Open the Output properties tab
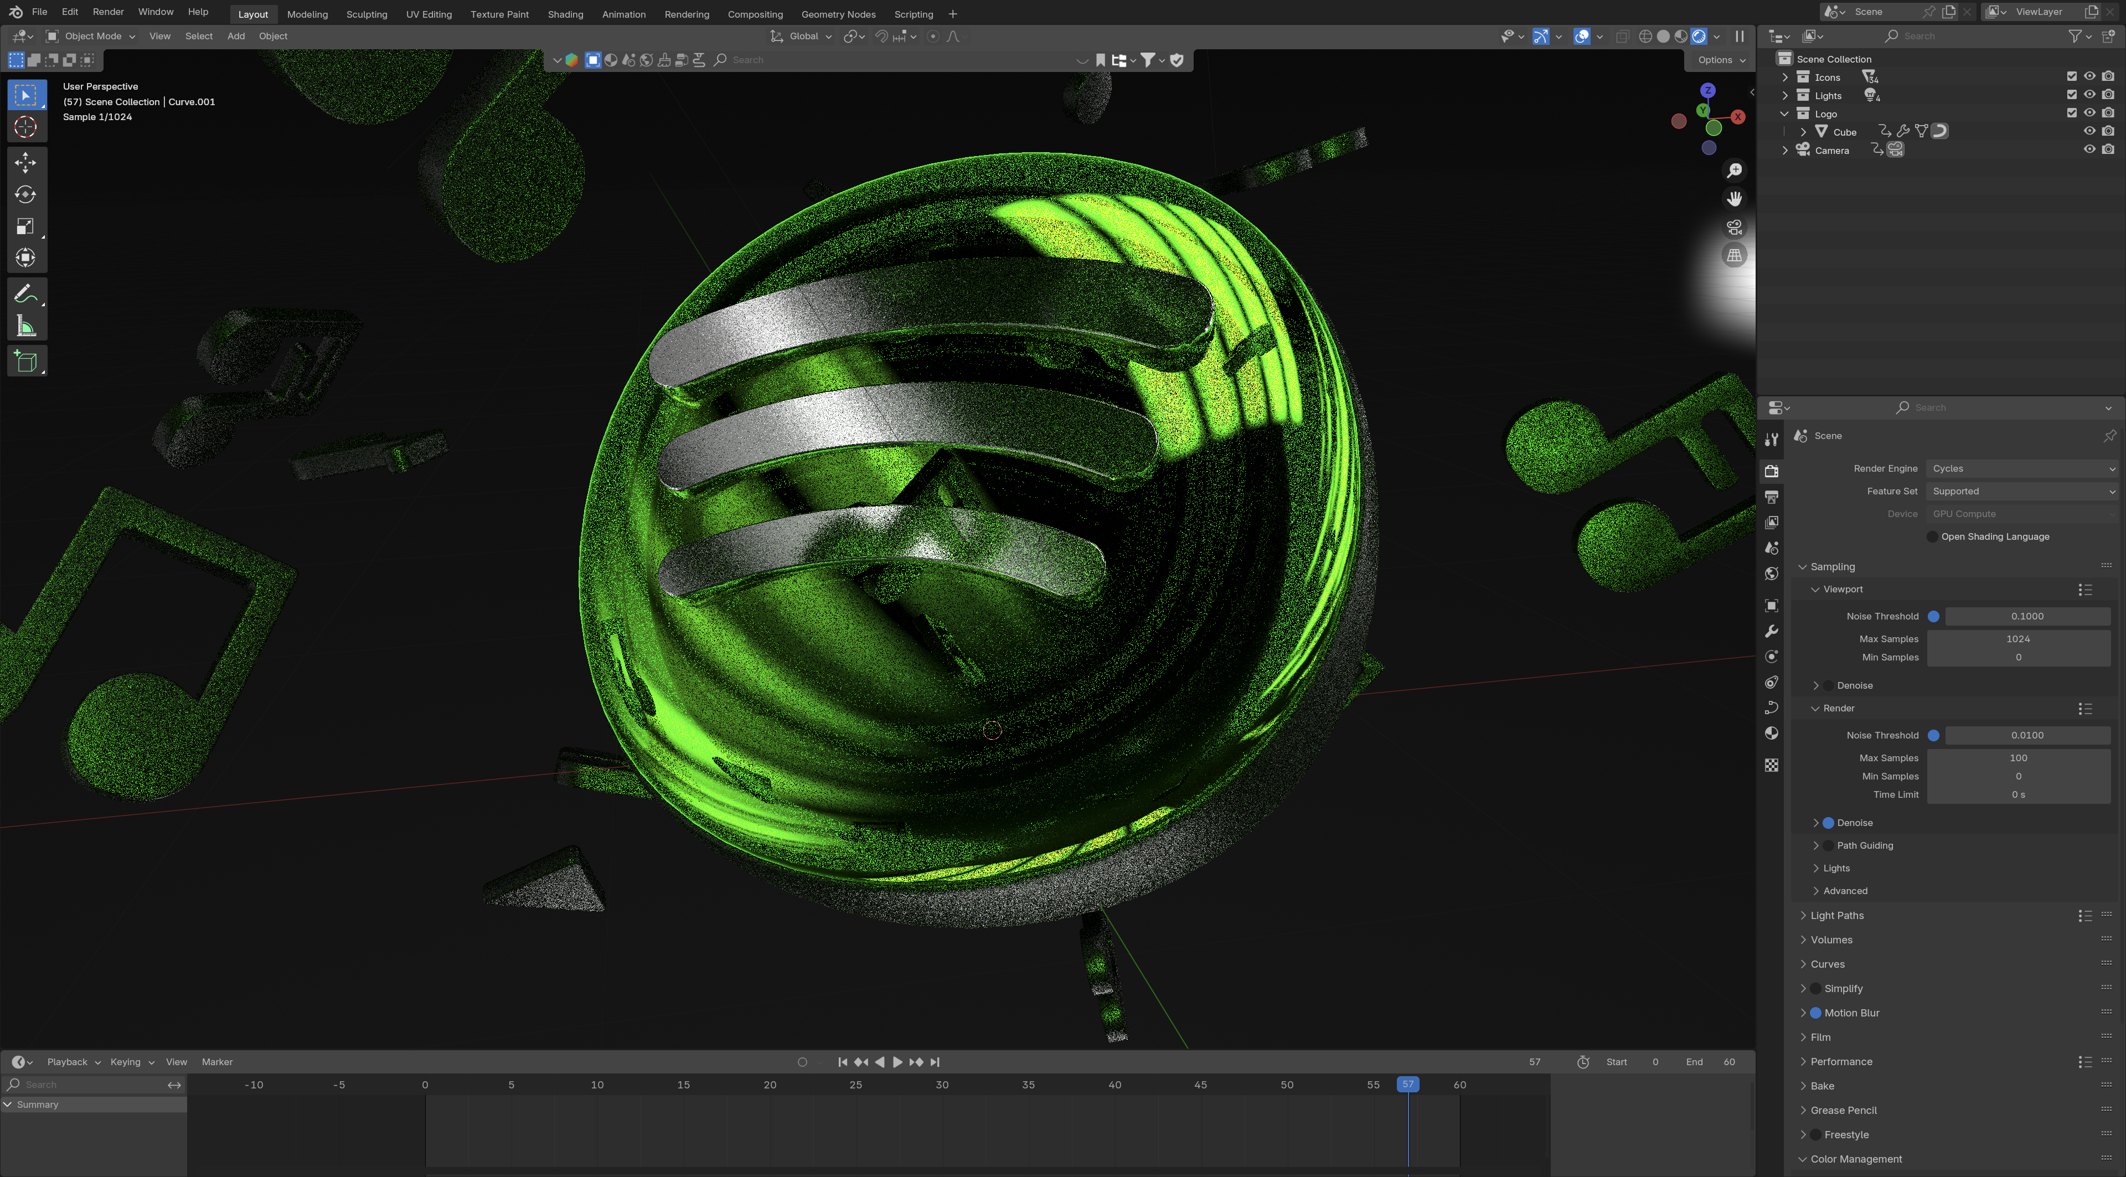2126x1177 pixels. click(x=1771, y=497)
